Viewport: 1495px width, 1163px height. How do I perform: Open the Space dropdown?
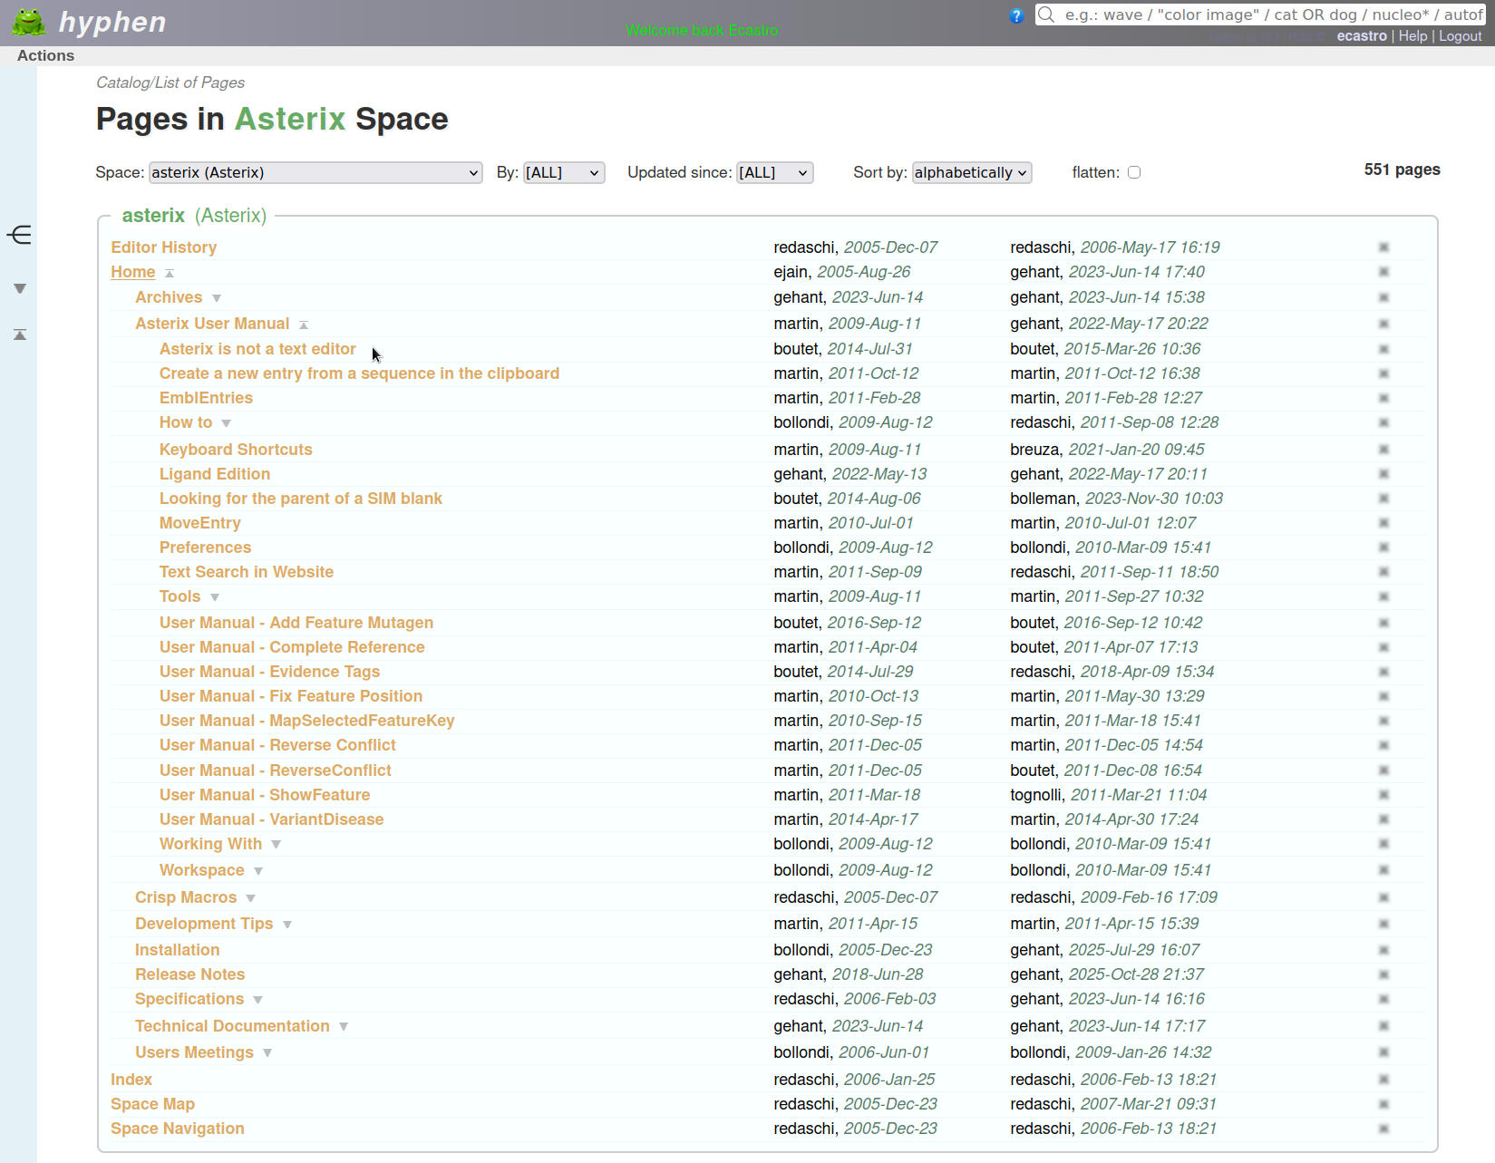point(316,172)
